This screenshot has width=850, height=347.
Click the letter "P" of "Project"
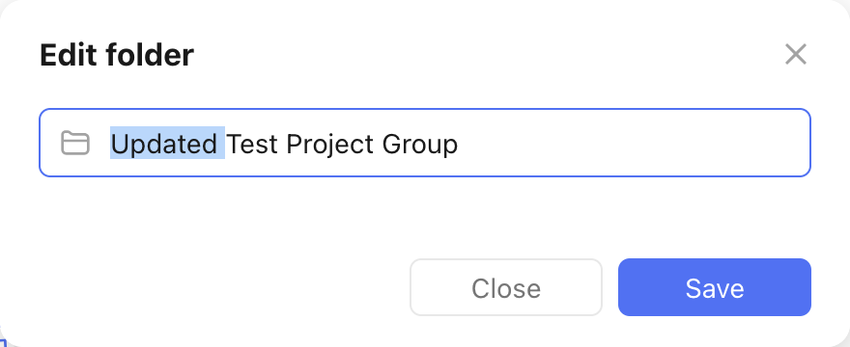click(294, 144)
